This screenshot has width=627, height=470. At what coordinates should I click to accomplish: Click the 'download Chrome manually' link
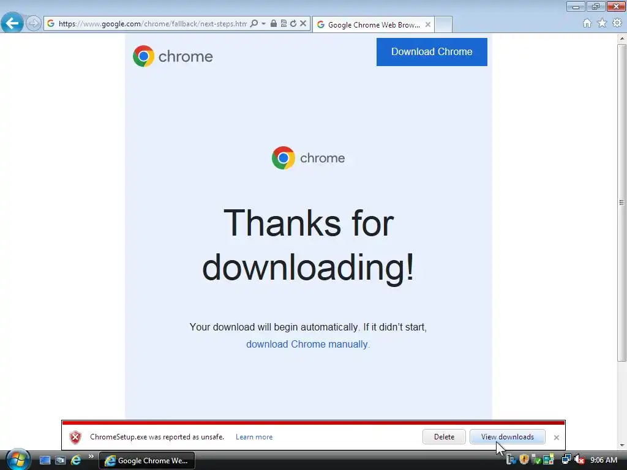tap(308, 344)
